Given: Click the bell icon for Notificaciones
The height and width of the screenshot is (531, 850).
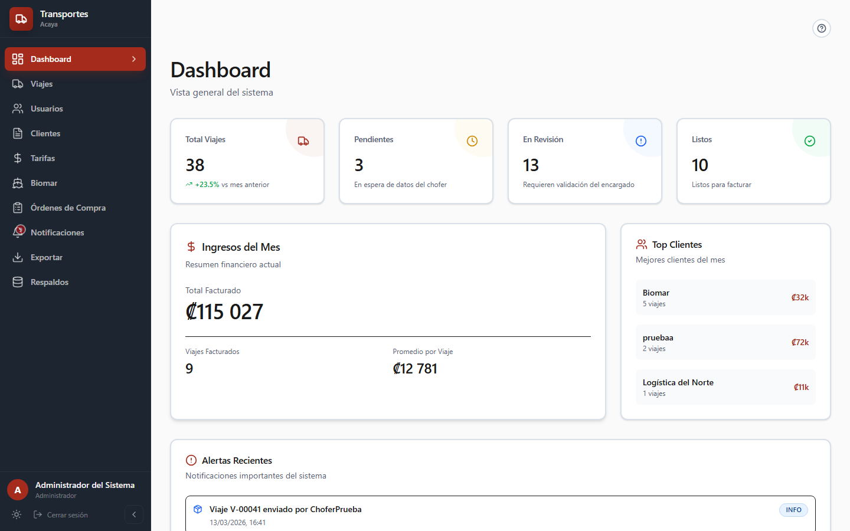Looking at the screenshot, I should pos(17,232).
